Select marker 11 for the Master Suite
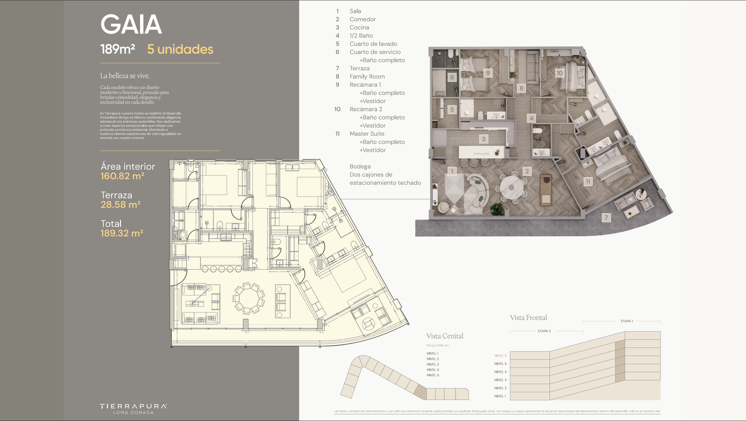This screenshot has height=421, width=746. pos(588,182)
